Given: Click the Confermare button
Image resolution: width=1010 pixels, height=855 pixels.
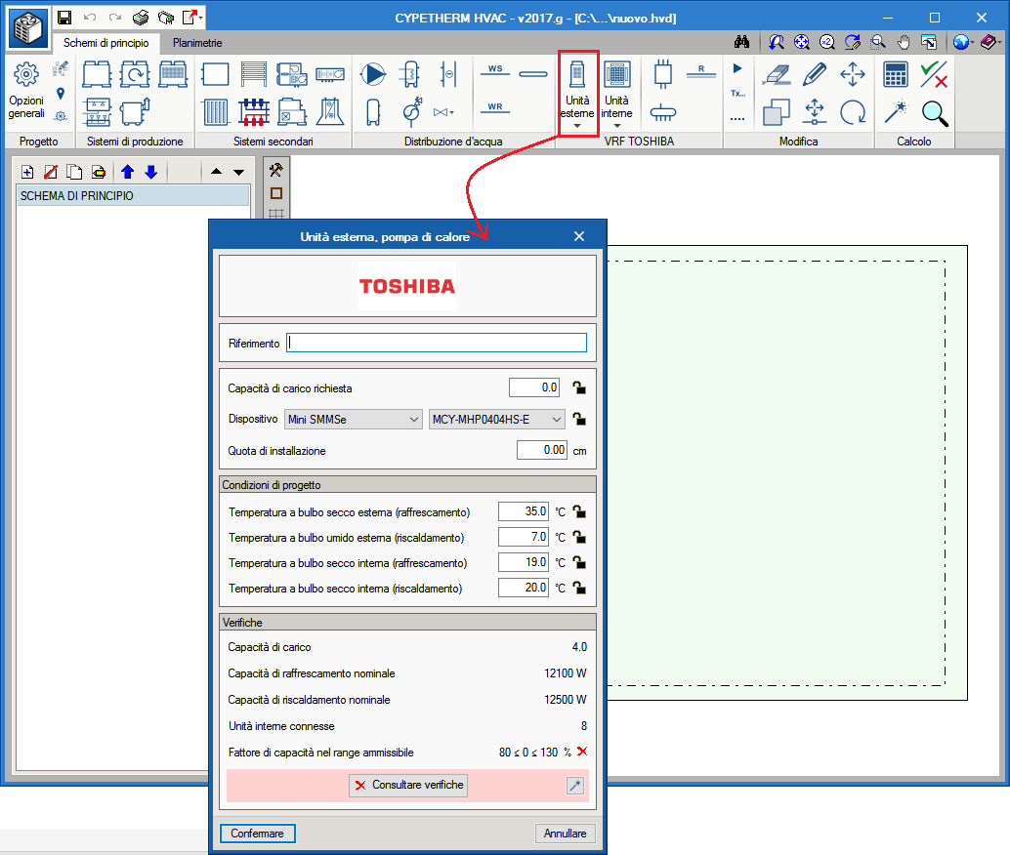Looking at the screenshot, I should 257,834.
